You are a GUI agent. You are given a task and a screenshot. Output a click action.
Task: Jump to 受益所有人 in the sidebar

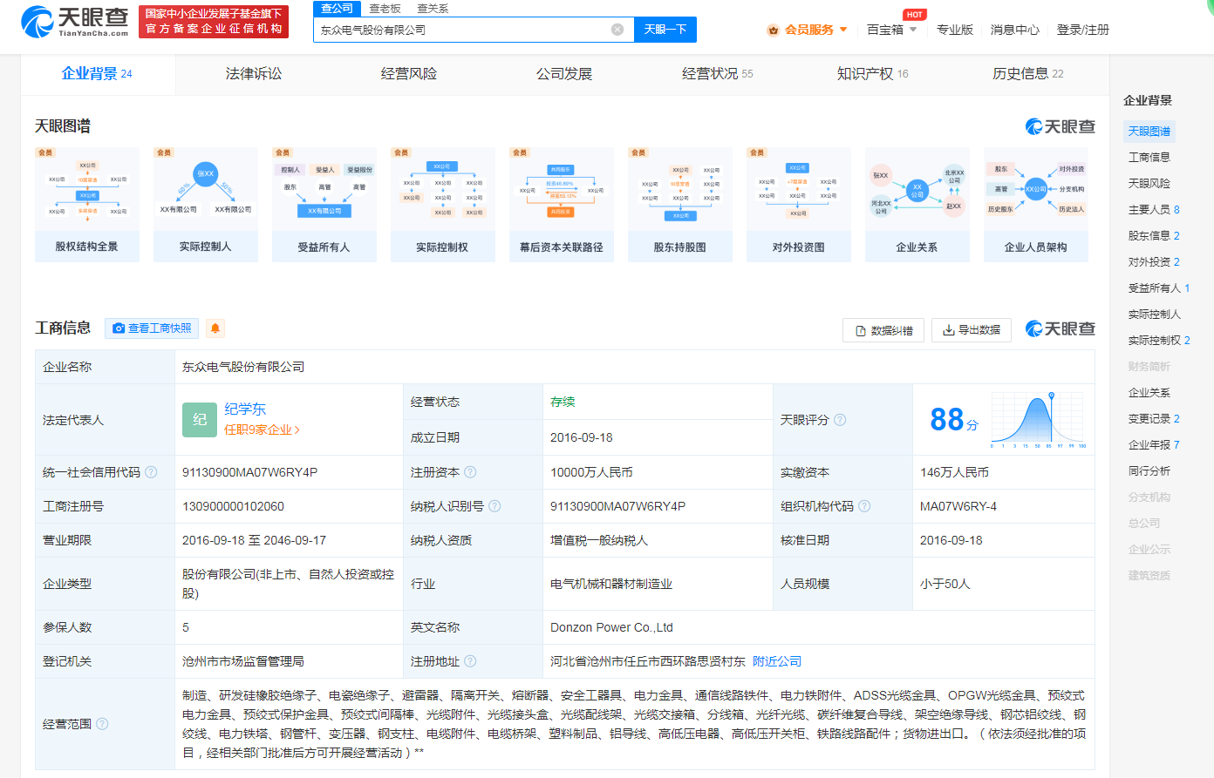(x=1159, y=288)
